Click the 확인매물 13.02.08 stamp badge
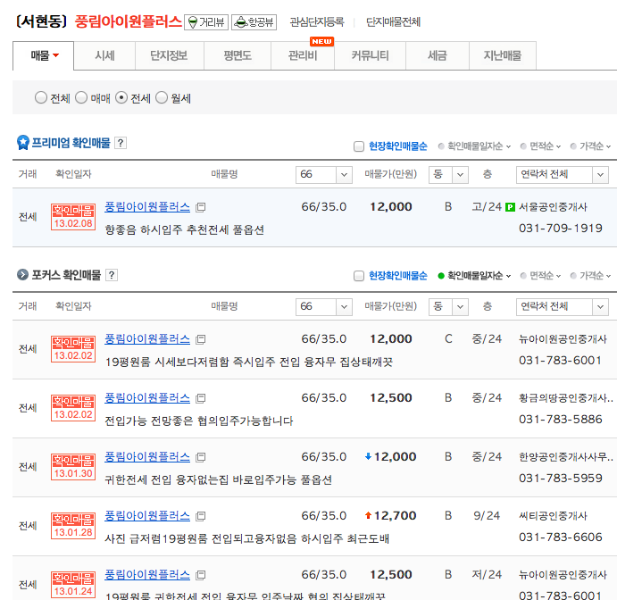617x600 pixels. click(73, 217)
